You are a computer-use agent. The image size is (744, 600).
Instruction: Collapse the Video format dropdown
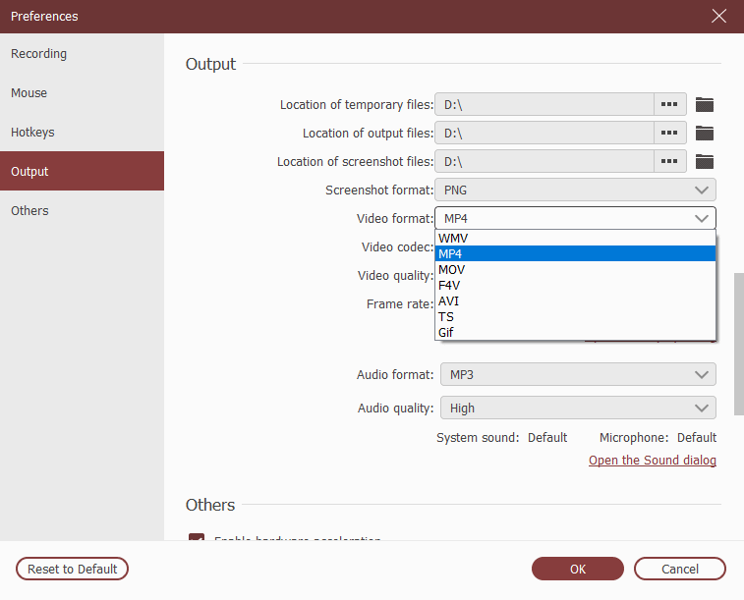pyautogui.click(x=575, y=218)
